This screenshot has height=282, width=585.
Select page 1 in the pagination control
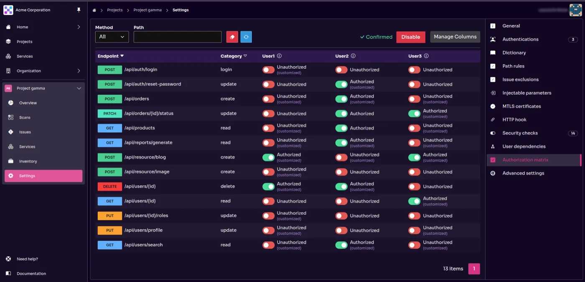(474, 269)
